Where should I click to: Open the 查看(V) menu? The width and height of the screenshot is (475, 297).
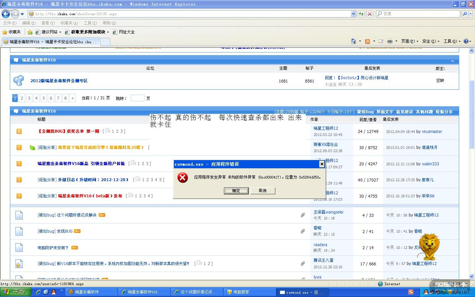tap(48, 23)
